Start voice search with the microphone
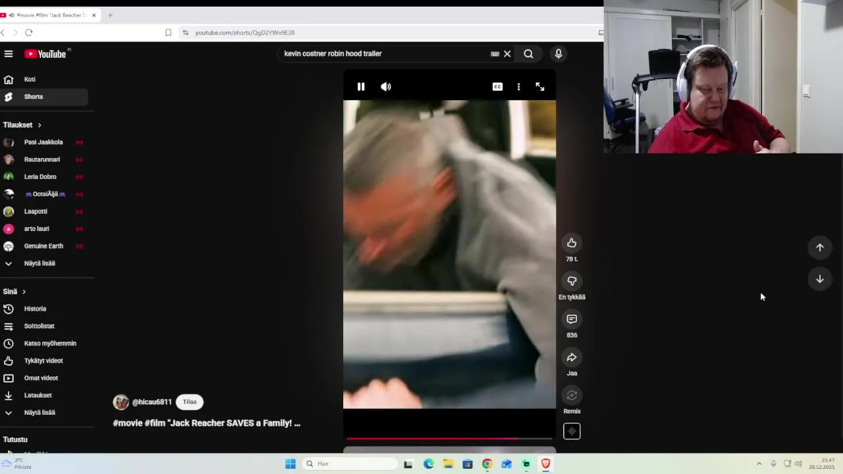 (558, 54)
